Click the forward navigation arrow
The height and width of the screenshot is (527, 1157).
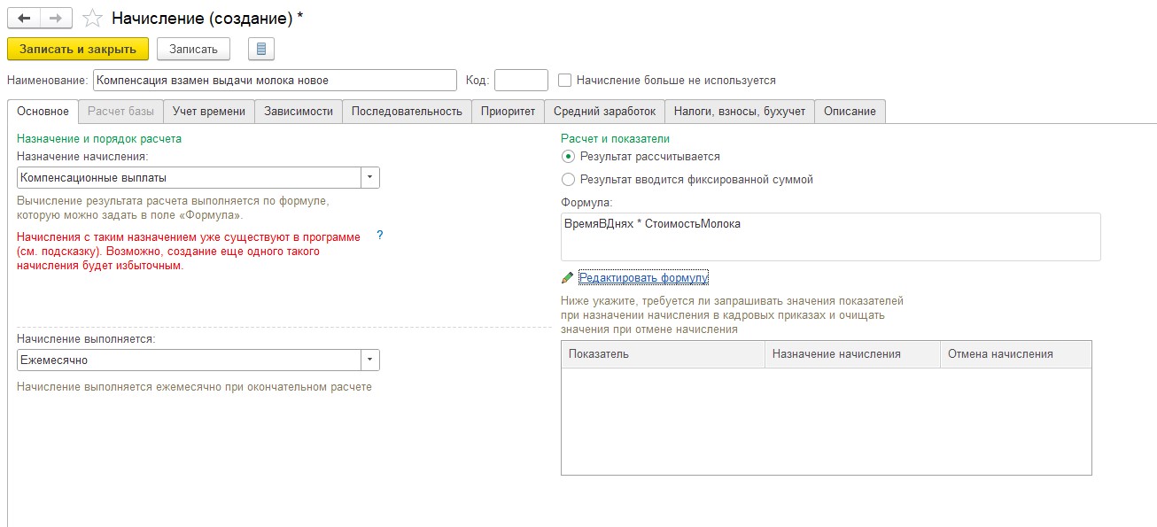pyautogui.click(x=56, y=18)
